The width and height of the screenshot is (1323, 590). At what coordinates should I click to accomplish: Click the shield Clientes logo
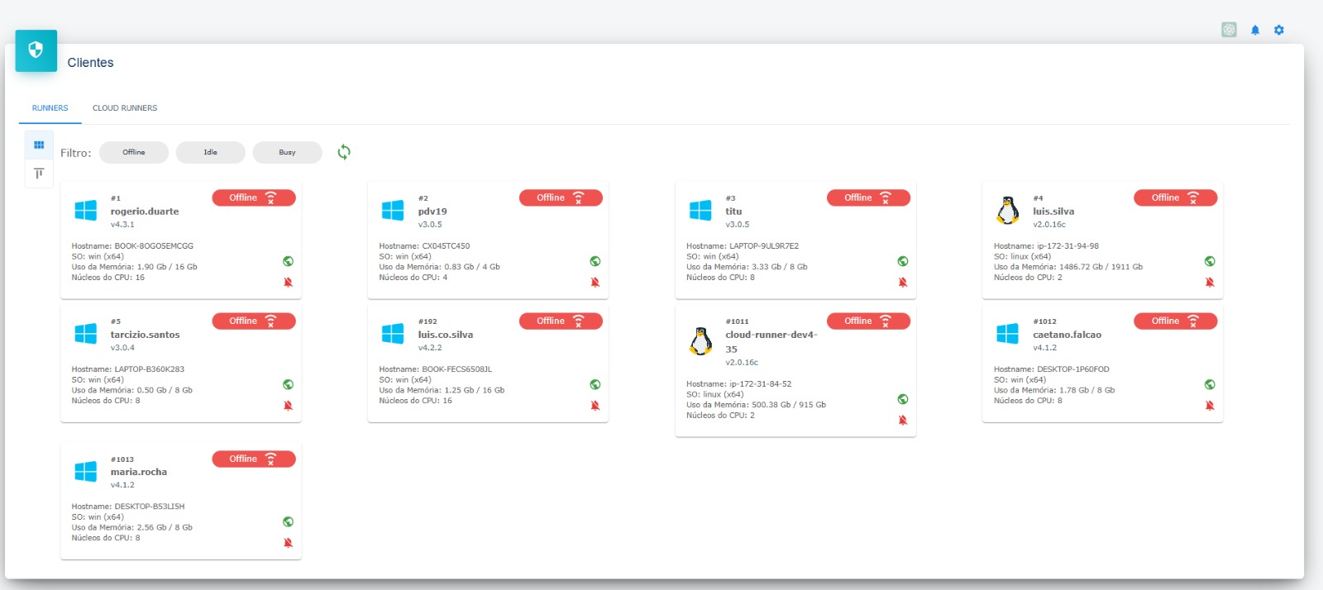pos(36,50)
